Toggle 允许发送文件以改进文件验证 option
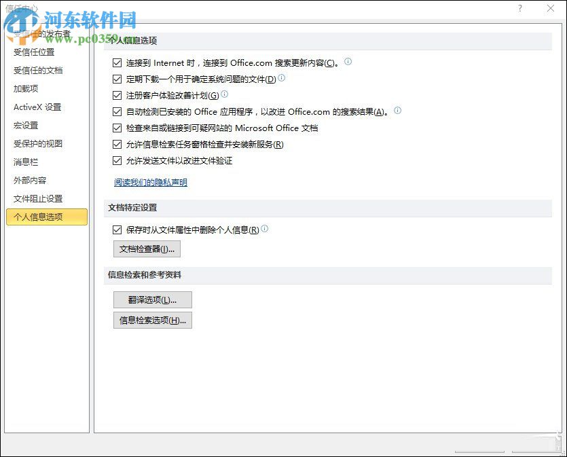The height and width of the screenshot is (457, 567). coord(118,160)
